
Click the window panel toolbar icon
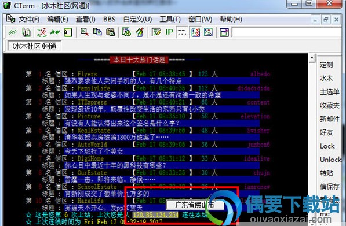[x=224, y=33]
